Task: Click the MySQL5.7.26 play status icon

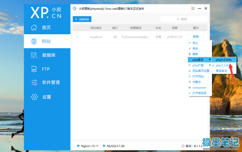Action: (104, 146)
